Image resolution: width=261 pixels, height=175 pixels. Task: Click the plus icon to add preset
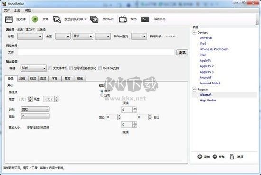pos(200,157)
